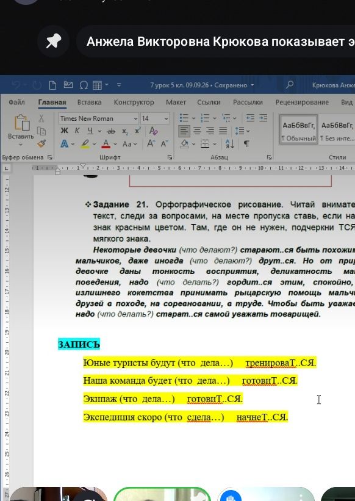Switch to the Вставка tab
Screen dimensions: 355x501
pos(90,103)
